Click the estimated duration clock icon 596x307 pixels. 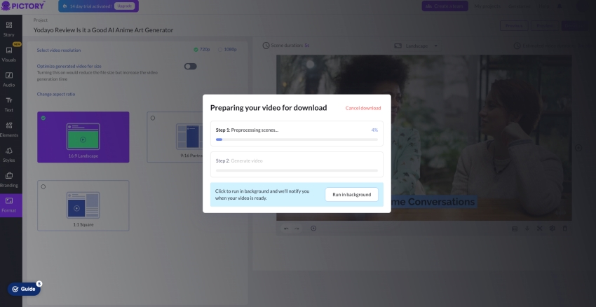pyautogui.click(x=517, y=46)
